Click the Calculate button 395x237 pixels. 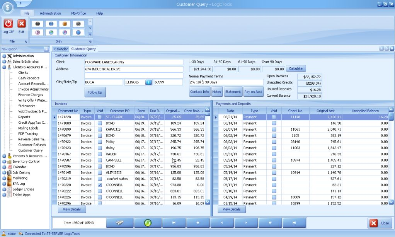pyautogui.click(x=296, y=68)
